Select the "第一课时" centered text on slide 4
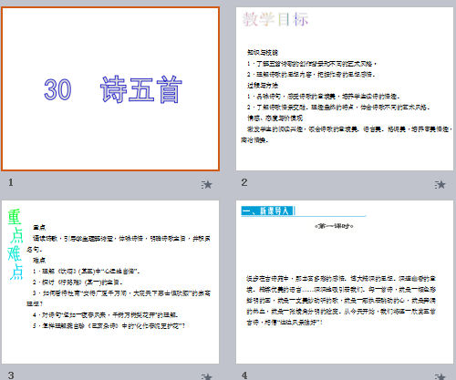Image resolution: width=456 pixels, height=380 pixels. 334,226
